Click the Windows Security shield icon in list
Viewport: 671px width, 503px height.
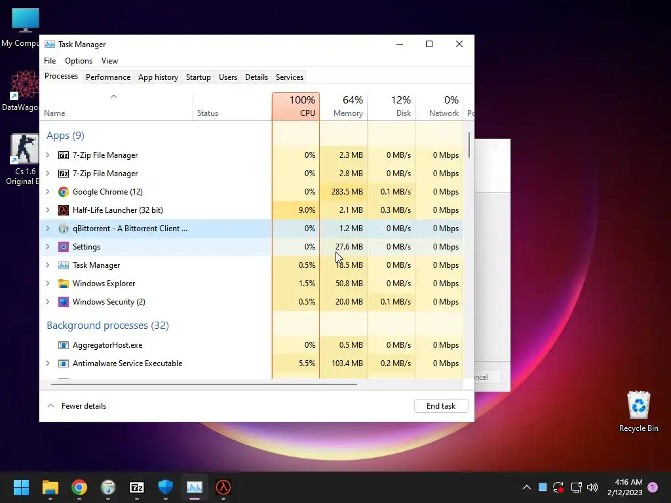[64, 303]
